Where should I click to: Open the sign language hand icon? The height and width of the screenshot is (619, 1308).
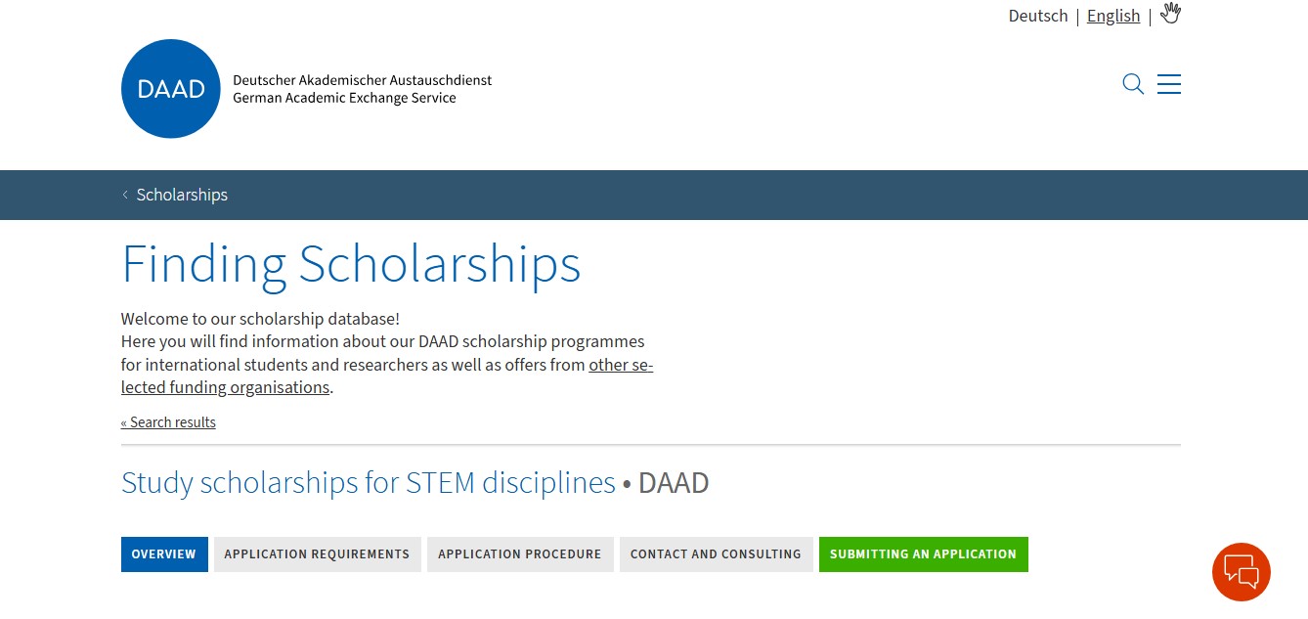(x=1170, y=14)
